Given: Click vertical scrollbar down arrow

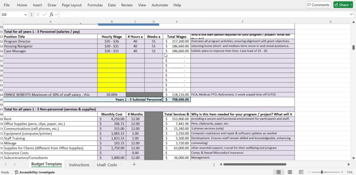Looking at the screenshot, I should pos(354,158).
